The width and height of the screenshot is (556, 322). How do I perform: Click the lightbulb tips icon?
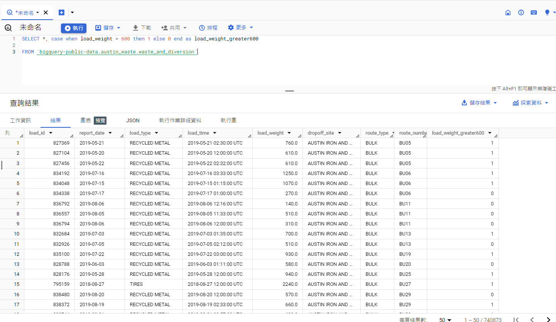click(x=547, y=13)
